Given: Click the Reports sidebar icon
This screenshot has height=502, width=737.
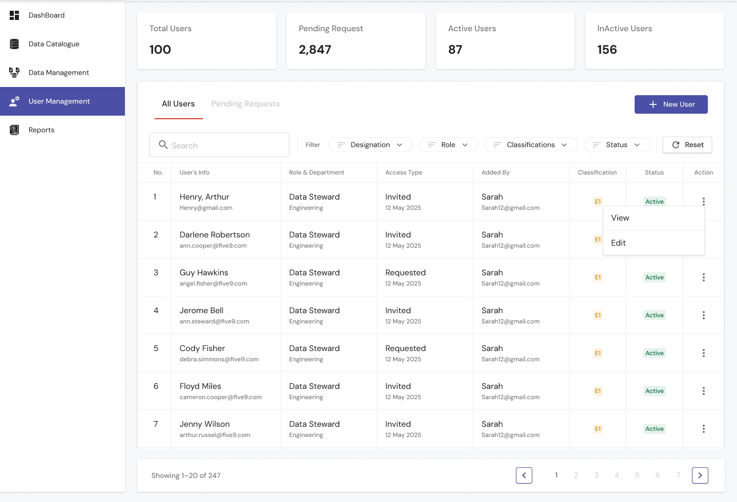Looking at the screenshot, I should coord(14,130).
